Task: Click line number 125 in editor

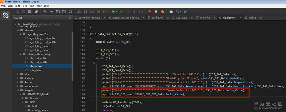Action: (x=82, y=98)
